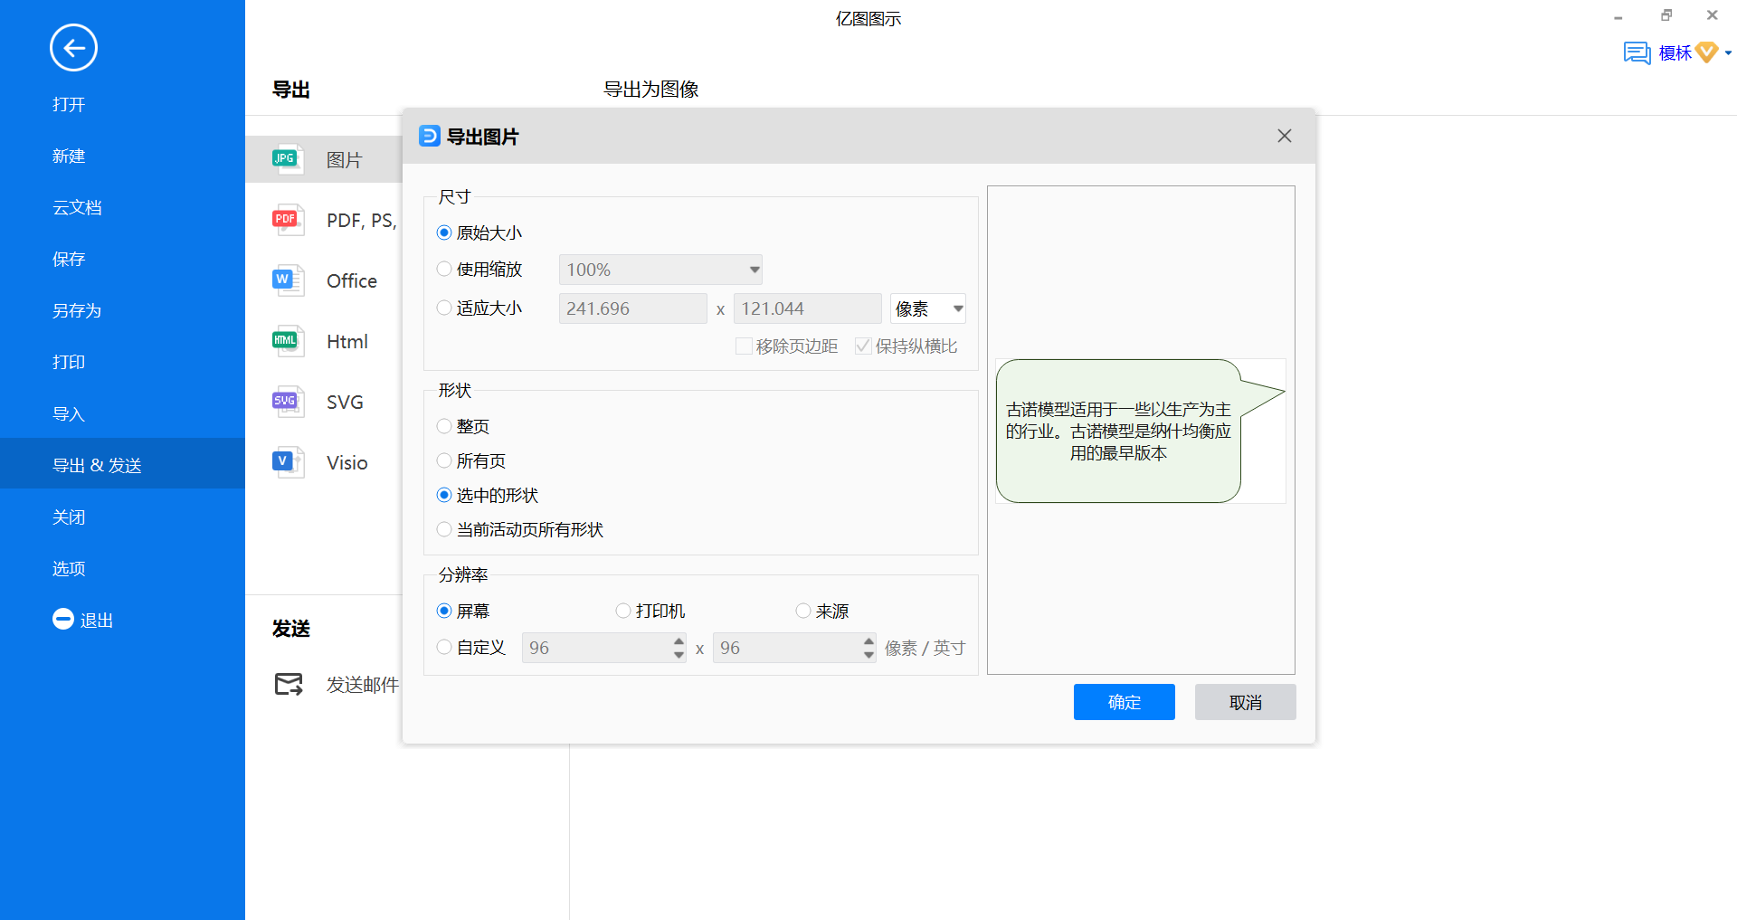Select 使用缩放 radio button

[444, 269]
